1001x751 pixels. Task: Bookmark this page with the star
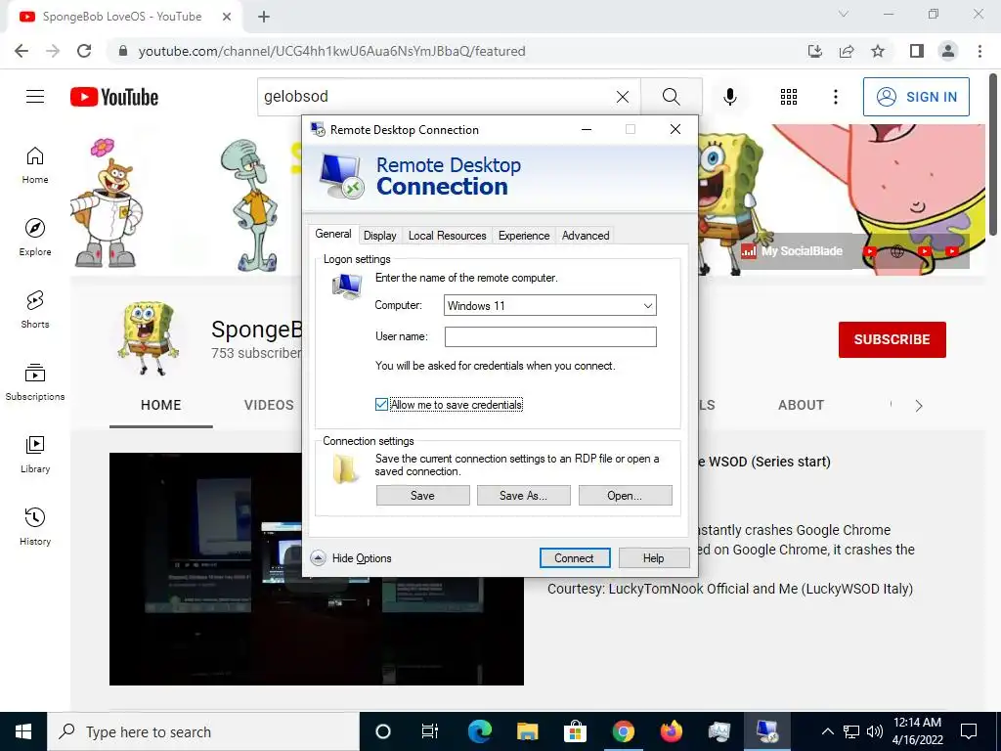point(878,51)
